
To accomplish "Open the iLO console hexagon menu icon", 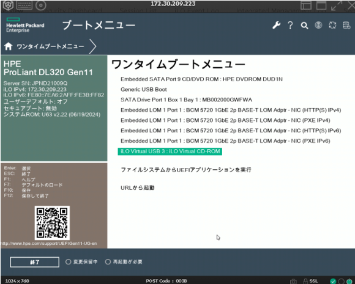I will point(8,5).
